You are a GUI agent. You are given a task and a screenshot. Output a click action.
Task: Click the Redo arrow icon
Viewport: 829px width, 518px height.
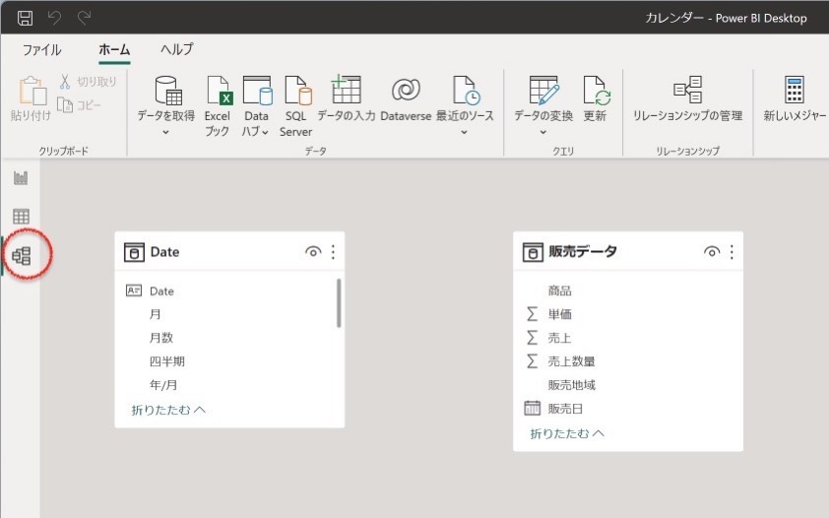[84, 18]
